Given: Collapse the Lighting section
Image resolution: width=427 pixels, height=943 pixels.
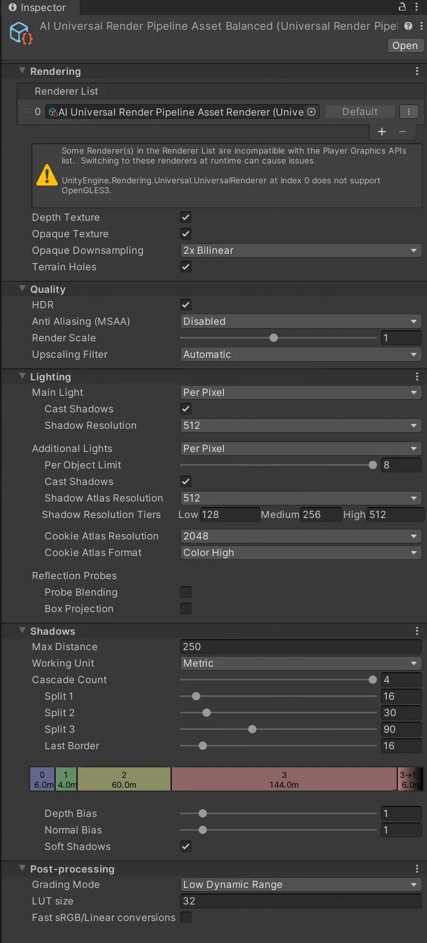Looking at the screenshot, I should coord(22,377).
